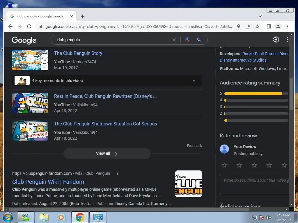Start voice search with microphone

(x=187, y=40)
